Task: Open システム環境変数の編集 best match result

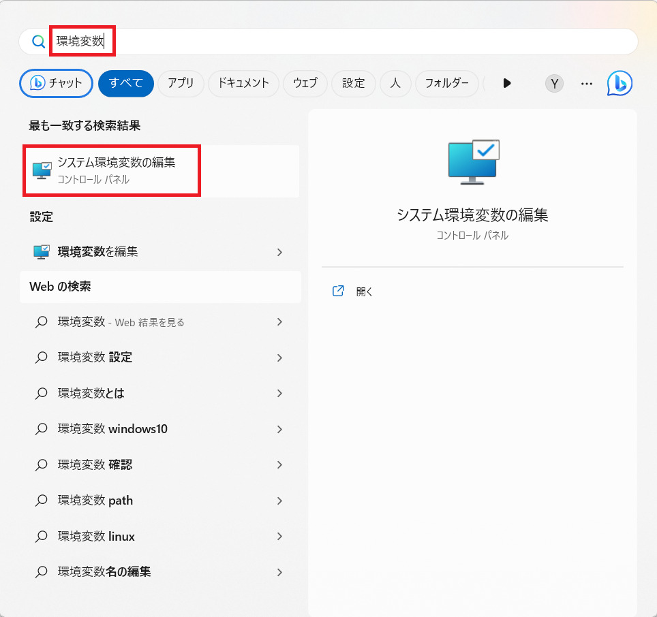Action: coord(161,171)
